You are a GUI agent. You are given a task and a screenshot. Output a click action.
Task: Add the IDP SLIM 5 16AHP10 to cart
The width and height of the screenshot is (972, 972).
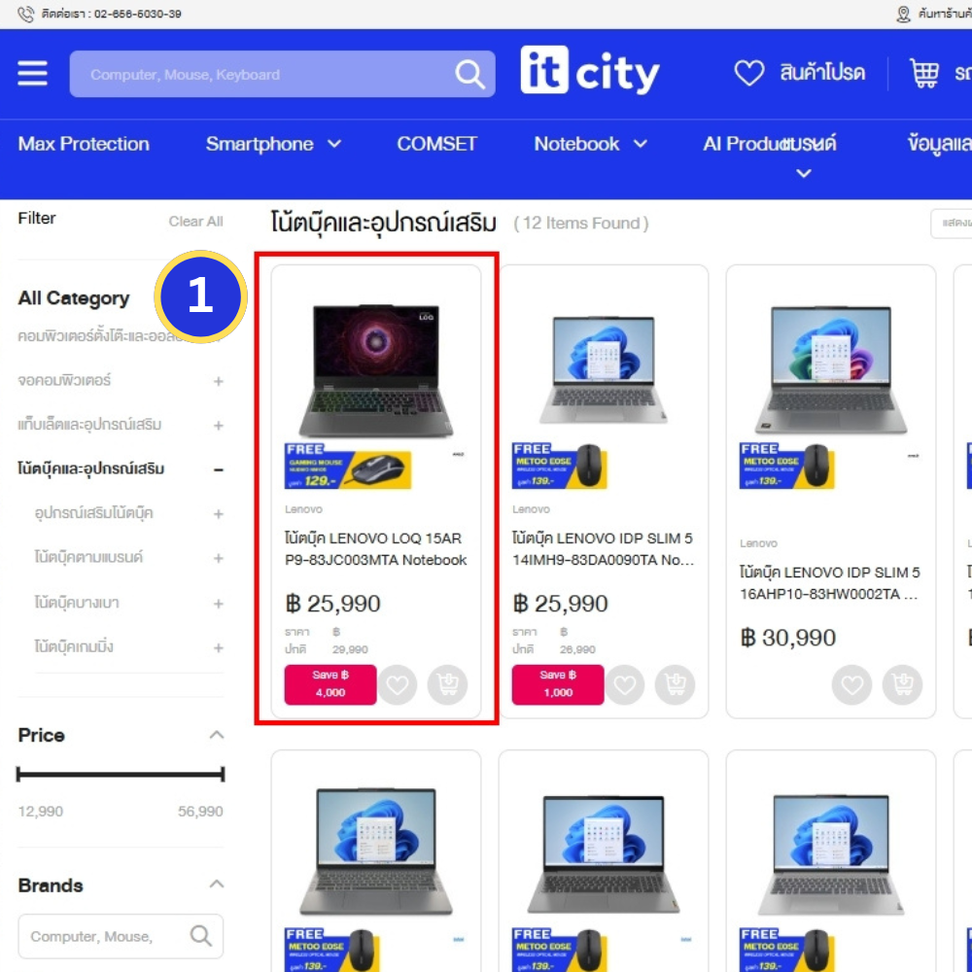[903, 684]
